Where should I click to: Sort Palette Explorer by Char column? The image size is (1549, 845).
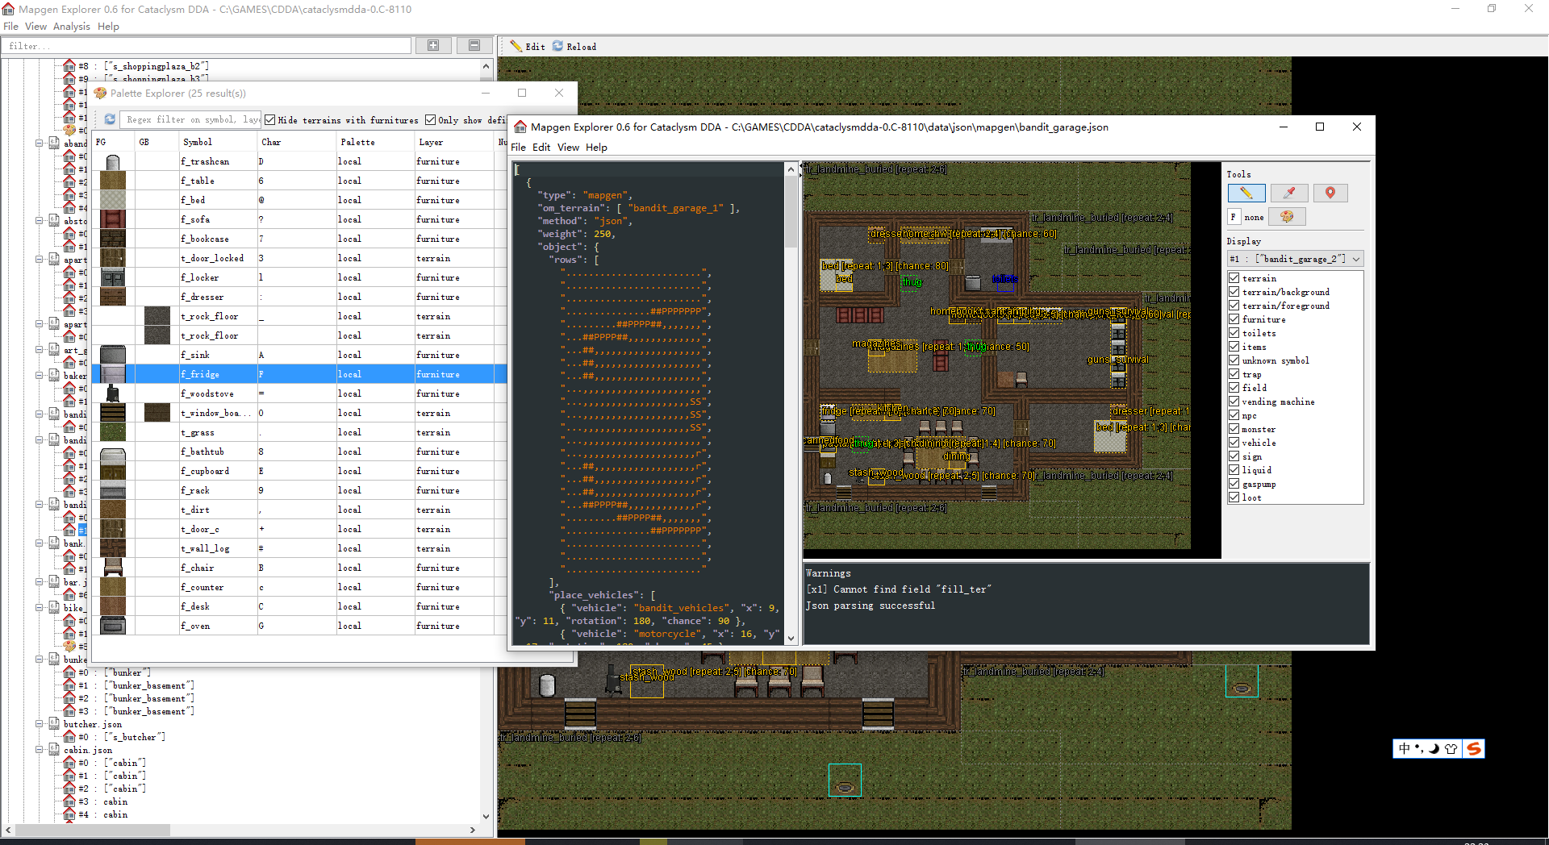pos(297,142)
